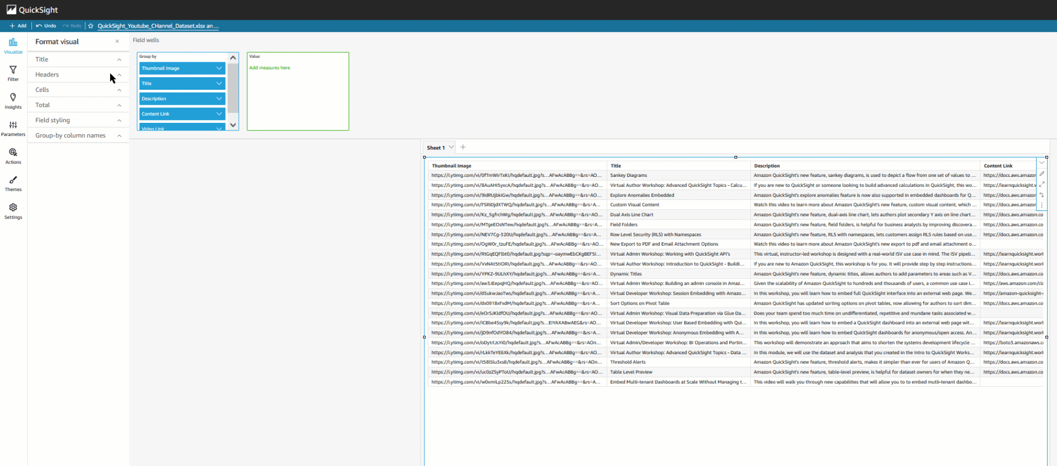1057x466 pixels.
Task: Expand the Title format section
Action: 78,59
